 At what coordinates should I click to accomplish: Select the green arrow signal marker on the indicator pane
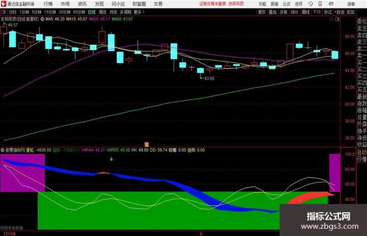tap(111, 159)
